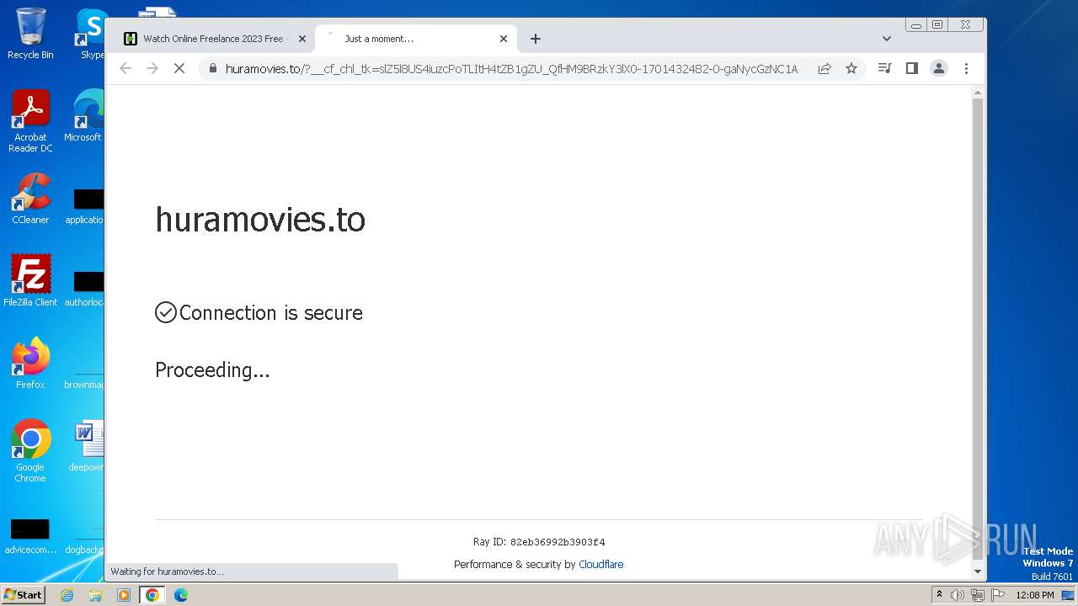The width and height of the screenshot is (1078, 606).
Task: Stop loading the page in Chrome
Action: click(179, 68)
